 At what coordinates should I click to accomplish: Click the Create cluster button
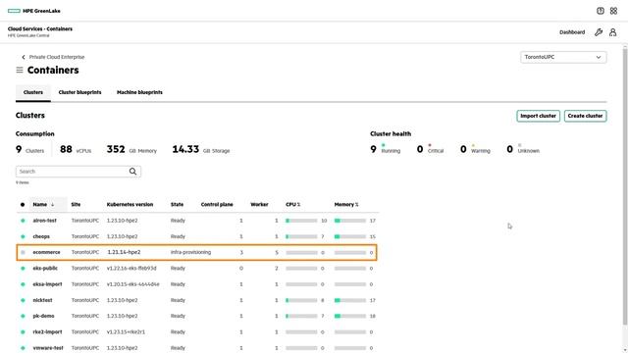tap(585, 116)
